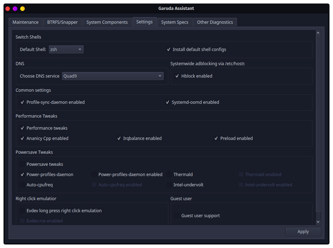333x248 pixels.
Task: Switch to the Maintenance tab
Action: pyautogui.click(x=26, y=22)
